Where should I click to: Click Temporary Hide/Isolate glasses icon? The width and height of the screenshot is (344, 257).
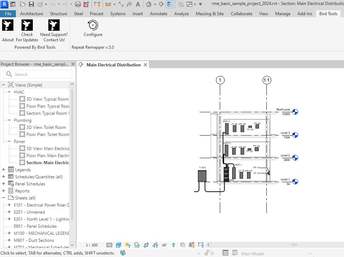coord(164,245)
